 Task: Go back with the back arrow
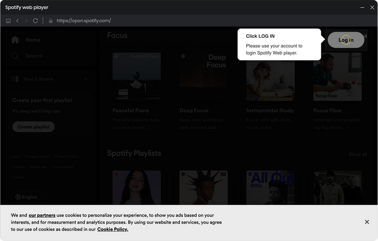17,21
